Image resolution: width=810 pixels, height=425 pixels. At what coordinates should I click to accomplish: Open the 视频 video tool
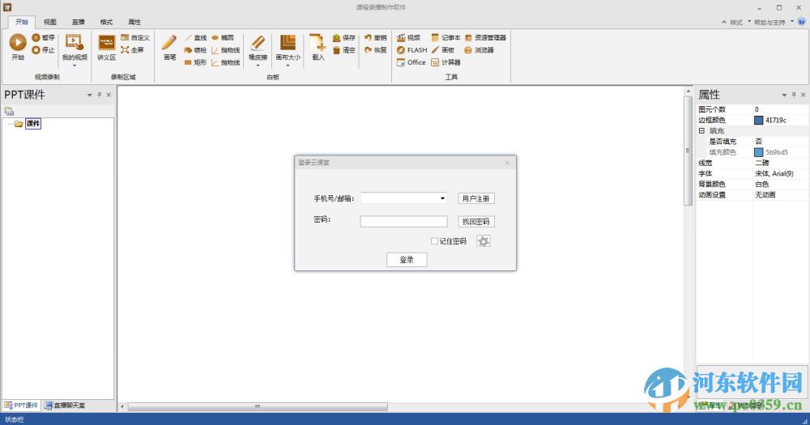(x=408, y=38)
